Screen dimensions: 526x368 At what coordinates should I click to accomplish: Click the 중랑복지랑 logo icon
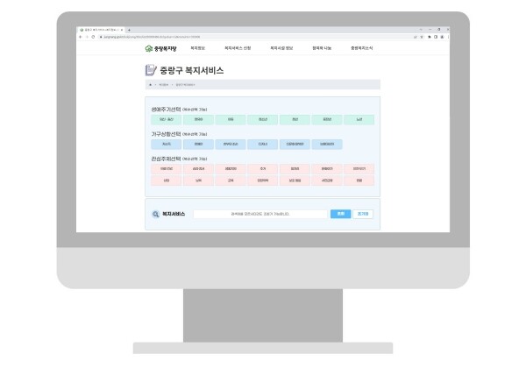pyautogui.click(x=150, y=48)
